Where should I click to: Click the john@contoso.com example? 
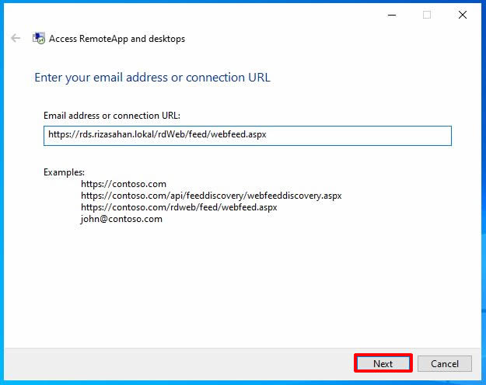(121, 219)
